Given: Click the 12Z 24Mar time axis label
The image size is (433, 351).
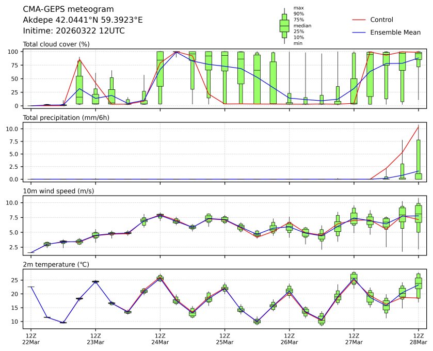Looking at the screenshot, I should pyautogui.click(x=160, y=339).
